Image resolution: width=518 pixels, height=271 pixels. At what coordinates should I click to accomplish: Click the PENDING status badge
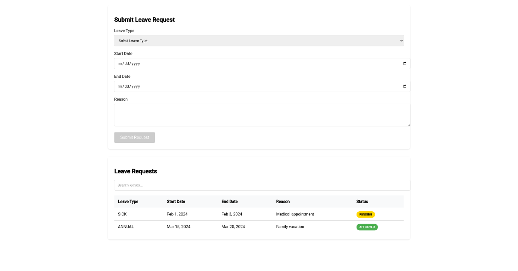(x=366, y=214)
